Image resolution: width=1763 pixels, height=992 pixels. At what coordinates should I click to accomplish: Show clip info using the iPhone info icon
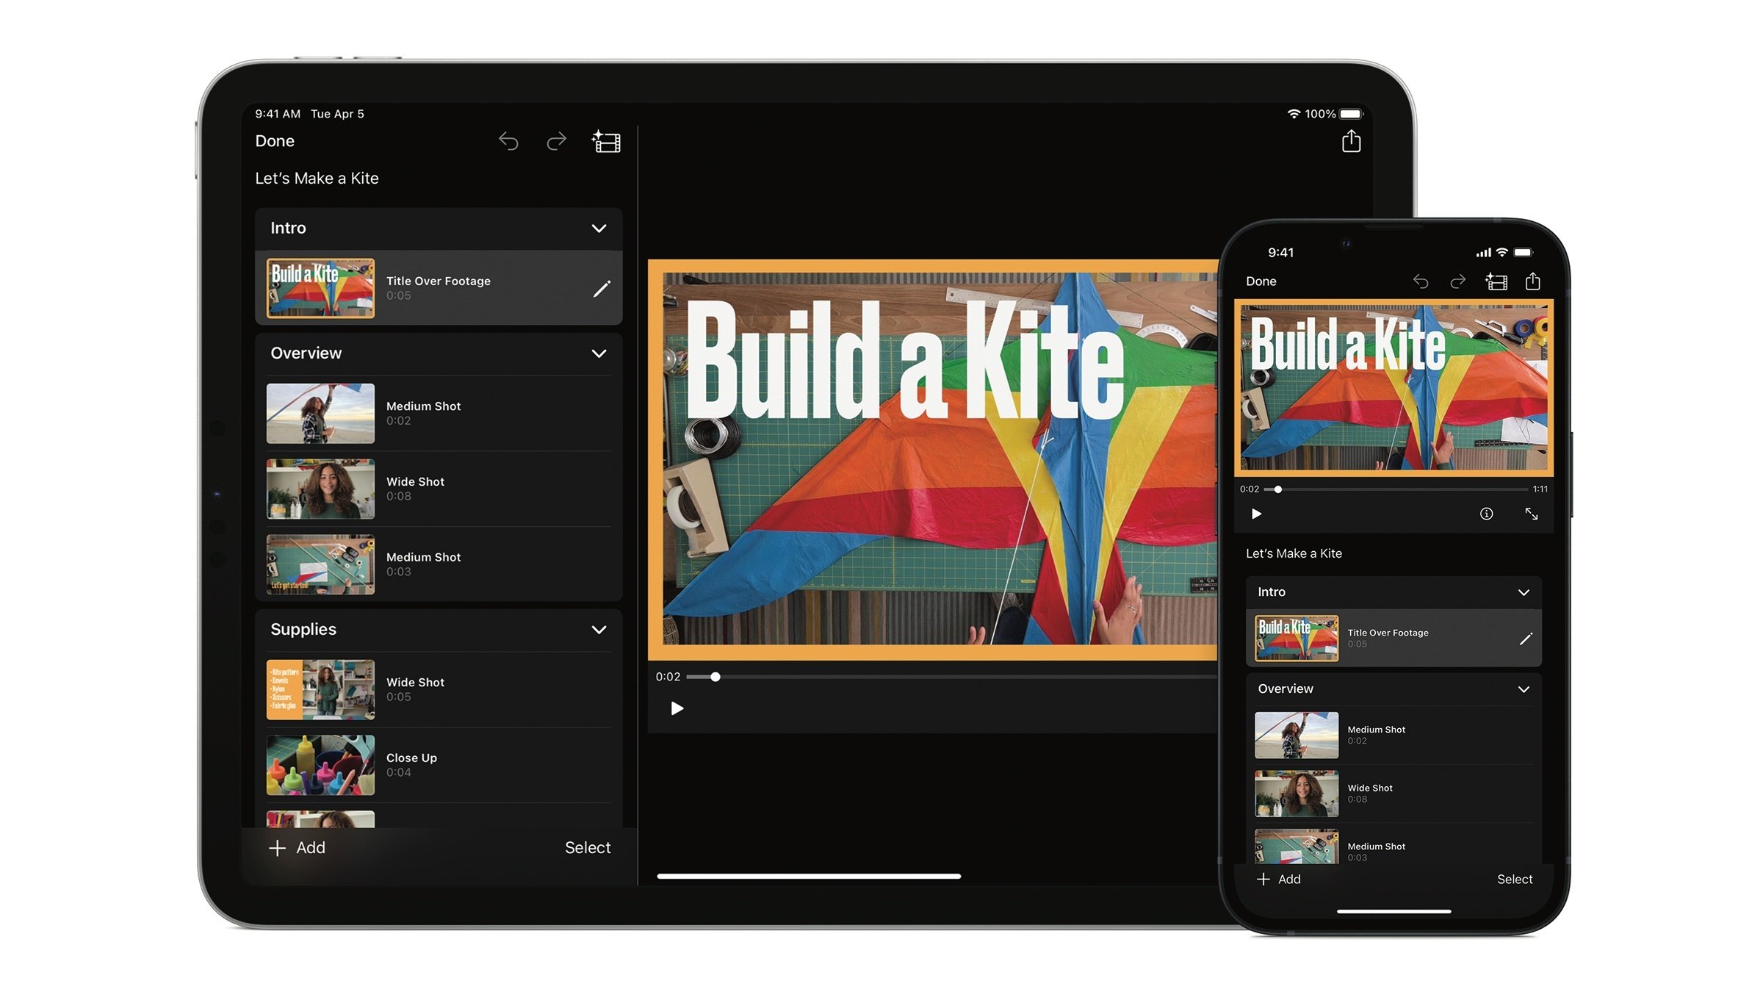coord(1485,514)
